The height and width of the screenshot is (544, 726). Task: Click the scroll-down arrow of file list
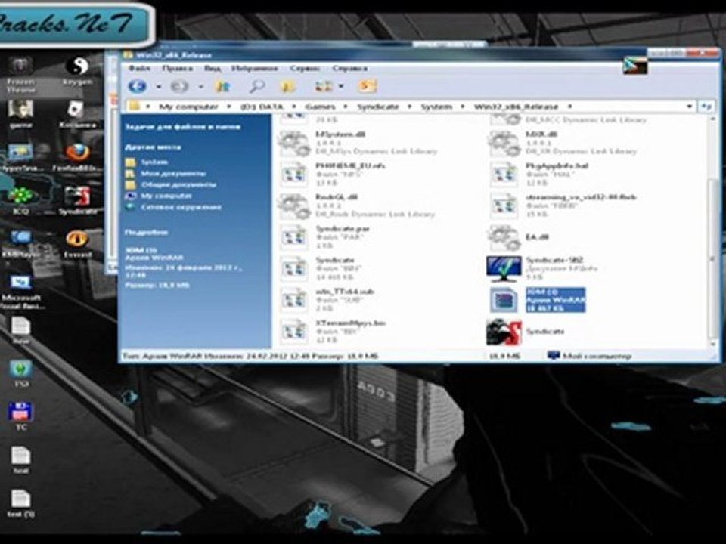click(712, 345)
